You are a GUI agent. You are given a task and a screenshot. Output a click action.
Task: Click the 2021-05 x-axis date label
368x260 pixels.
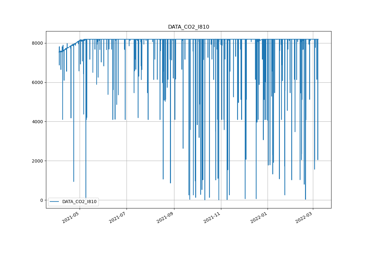(x=71, y=218)
